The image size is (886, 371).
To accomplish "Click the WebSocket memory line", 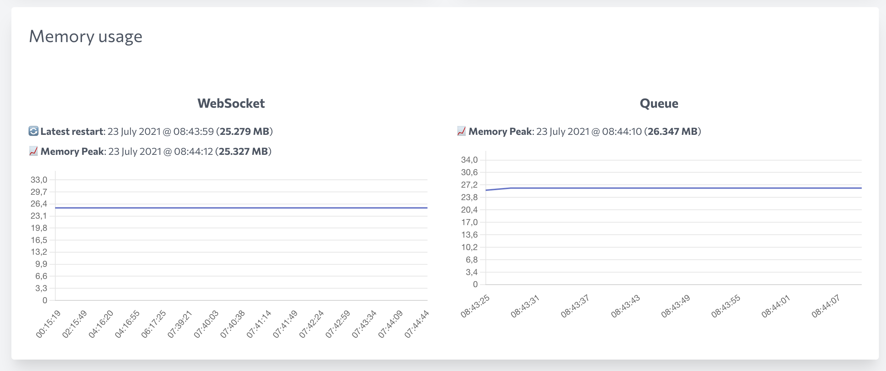I will [241, 208].
